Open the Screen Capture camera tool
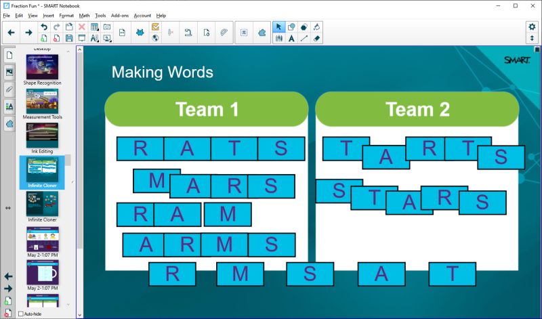The width and height of the screenshot is (542, 319). [x=107, y=27]
